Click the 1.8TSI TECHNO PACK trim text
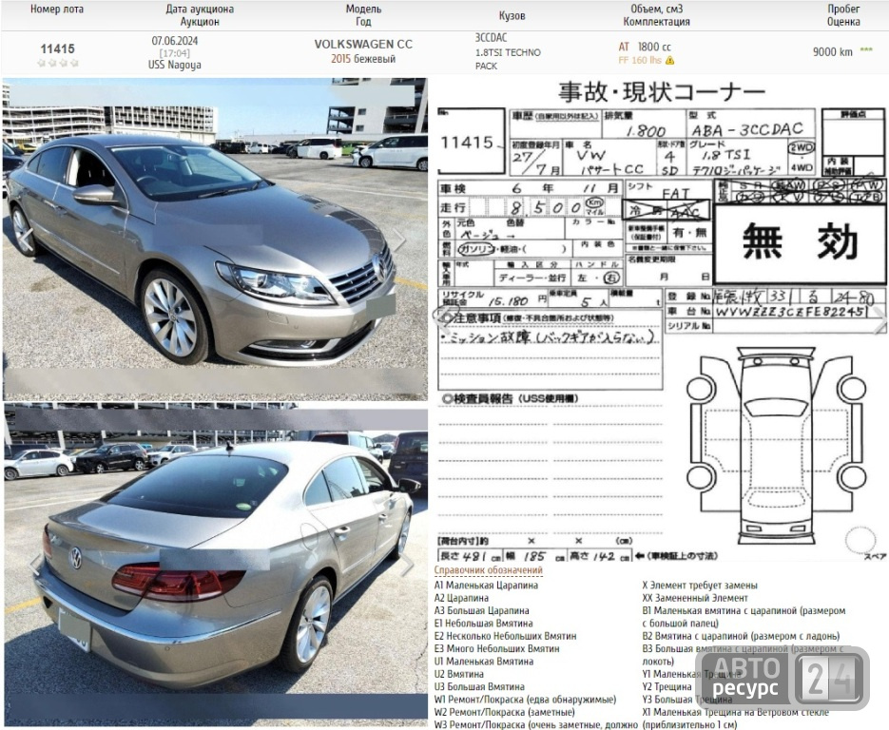Viewport: 889px width, 730px height. coord(508,59)
